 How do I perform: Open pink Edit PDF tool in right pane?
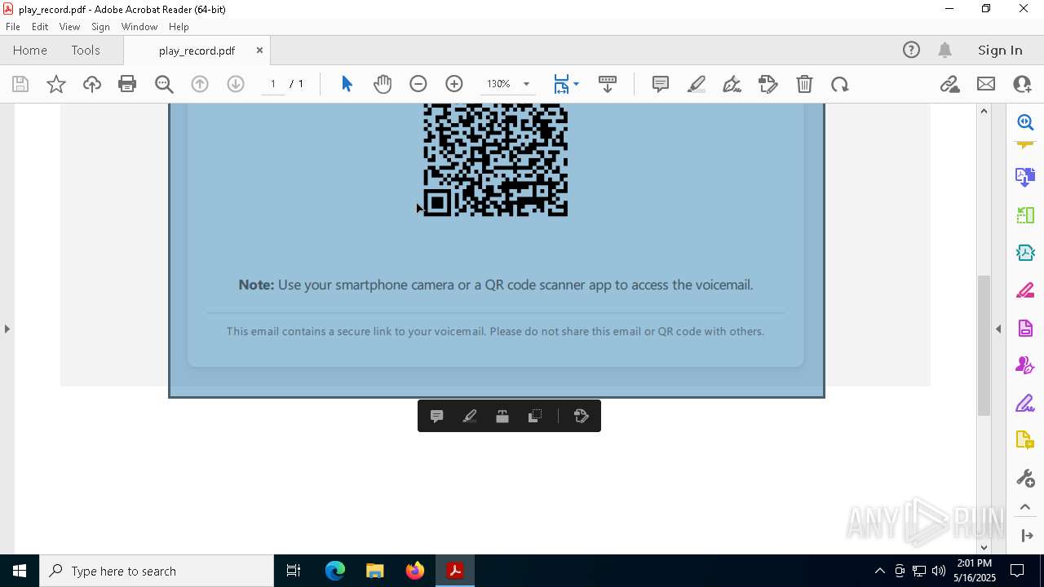coord(1025,290)
